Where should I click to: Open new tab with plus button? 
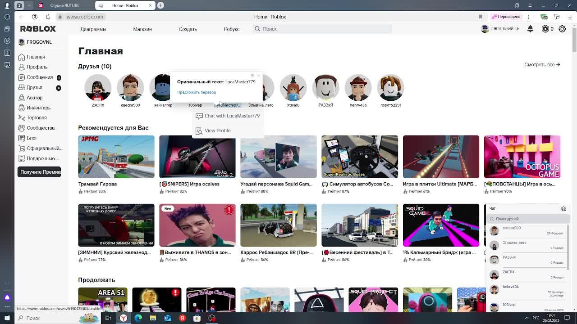click(x=160, y=5)
